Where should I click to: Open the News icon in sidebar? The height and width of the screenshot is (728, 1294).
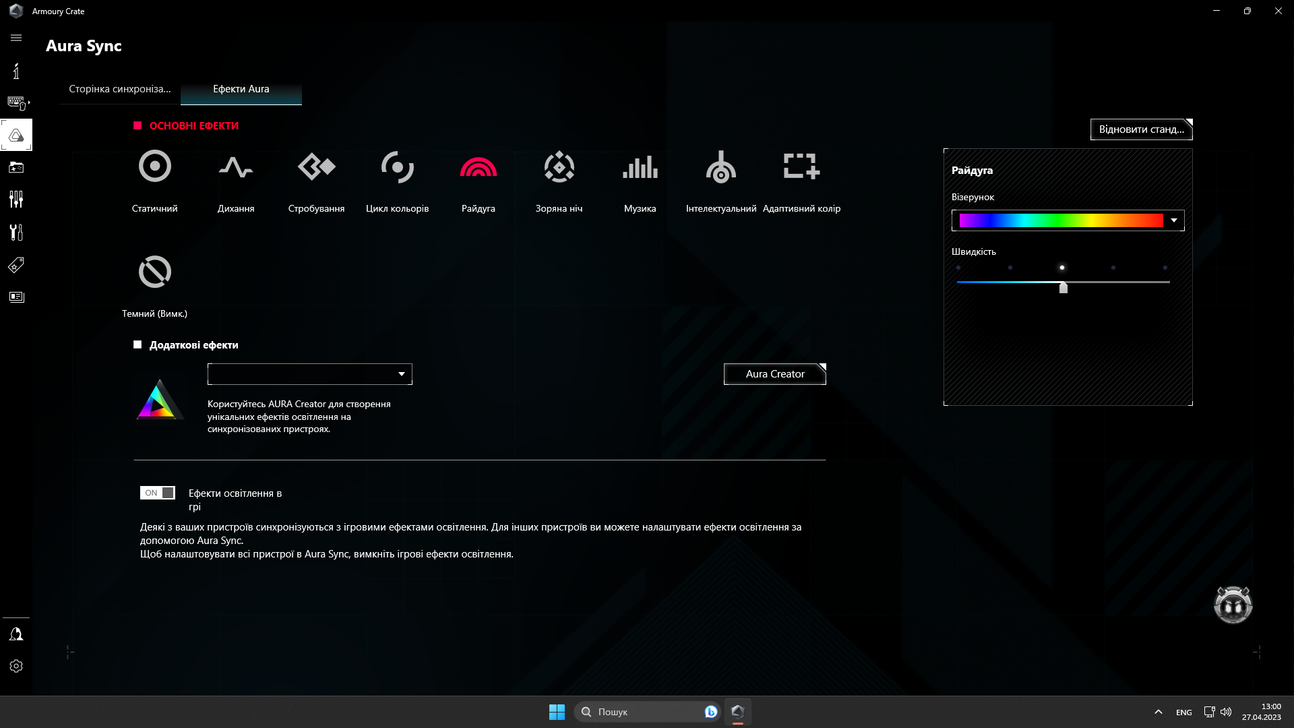coord(16,297)
